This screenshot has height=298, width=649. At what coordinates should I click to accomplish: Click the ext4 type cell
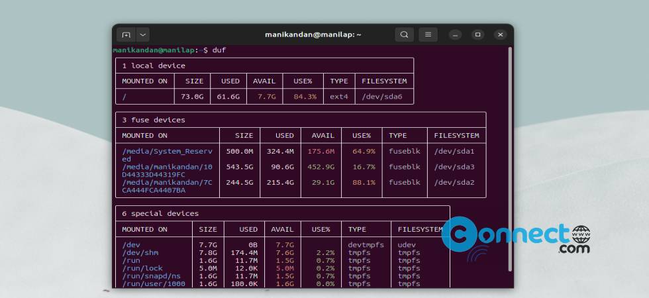tap(339, 97)
